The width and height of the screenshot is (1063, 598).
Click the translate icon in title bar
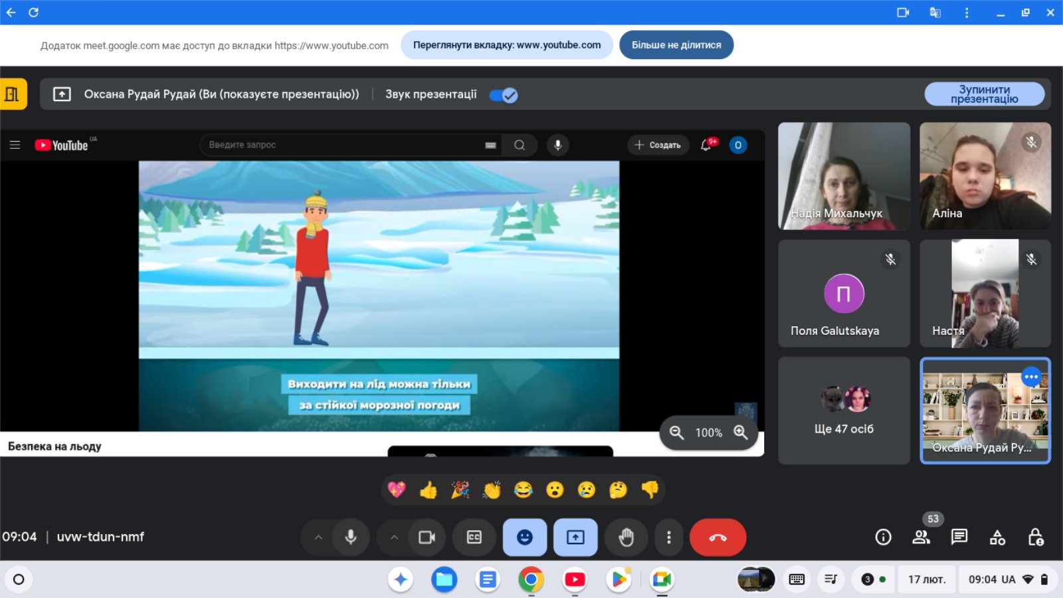pyautogui.click(x=935, y=12)
